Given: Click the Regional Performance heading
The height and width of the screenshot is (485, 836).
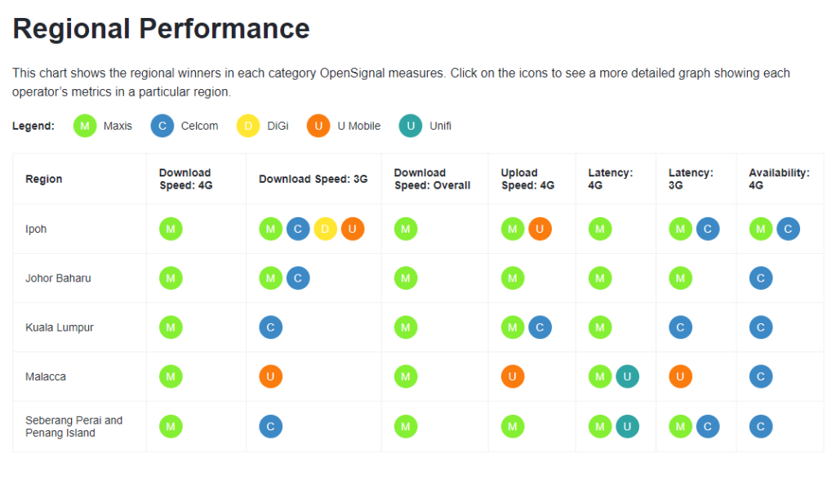Looking at the screenshot, I should (x=161, y=29).
